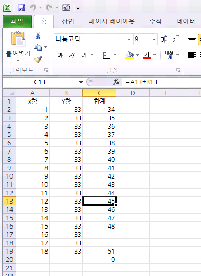Click the camera icon in quick access toolbar
This screenshot has height=276, width=201.
pyautogui.click(x=66, y=8)
